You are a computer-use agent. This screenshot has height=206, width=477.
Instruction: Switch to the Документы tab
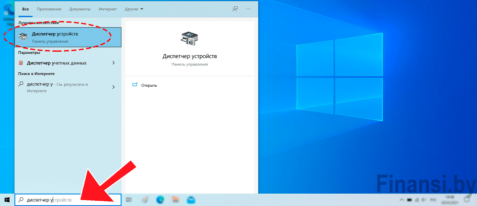click(80, 9)
